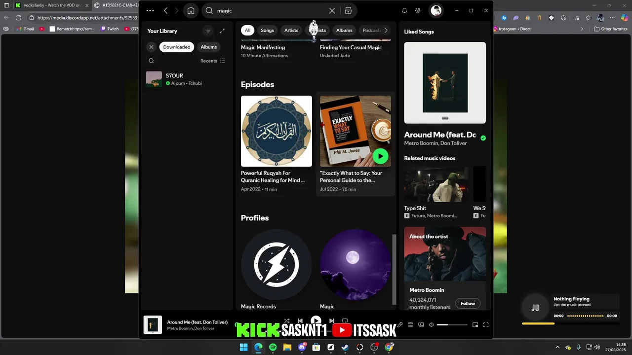Open the Browse icon beside search
The image size is (632, 355).
point(349,10)
